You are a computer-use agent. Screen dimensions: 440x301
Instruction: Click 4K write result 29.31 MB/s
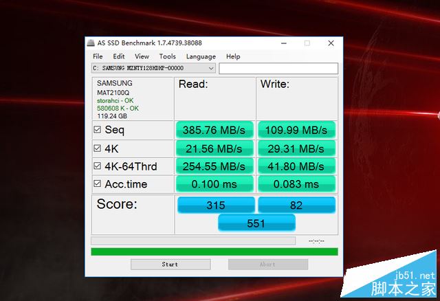pos(296,148)
